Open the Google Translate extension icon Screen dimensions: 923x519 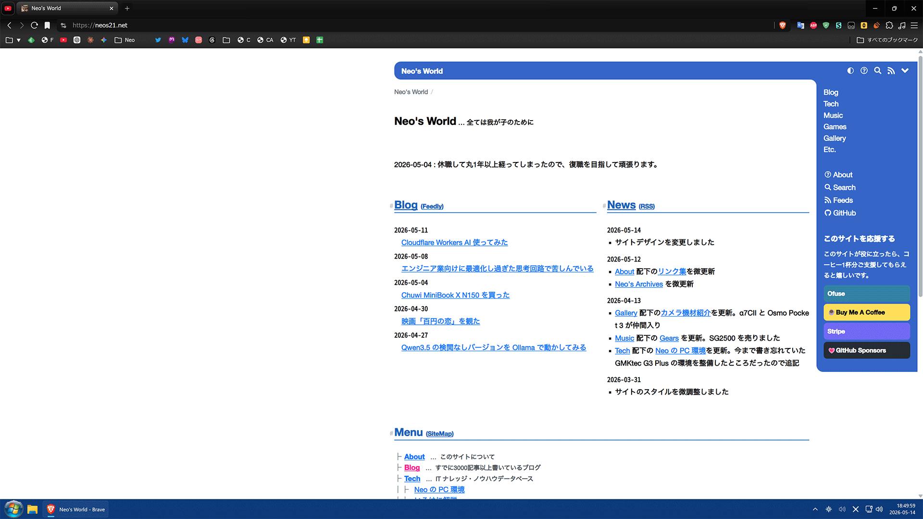point(800,25)
